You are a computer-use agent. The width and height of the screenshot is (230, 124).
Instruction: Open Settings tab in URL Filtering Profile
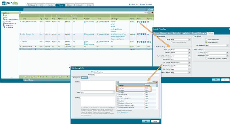85,78
